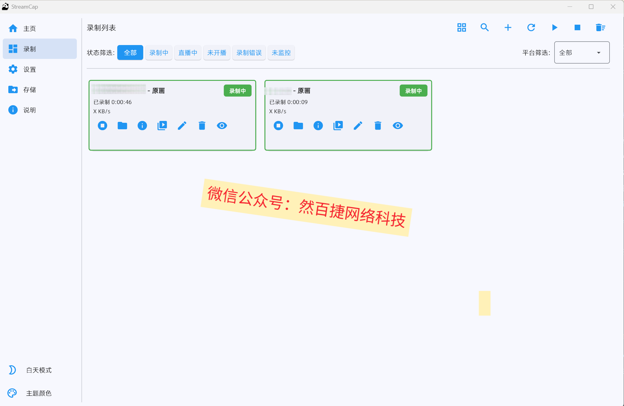Filter by 未开播 not started status

click(x=217, y=52)
